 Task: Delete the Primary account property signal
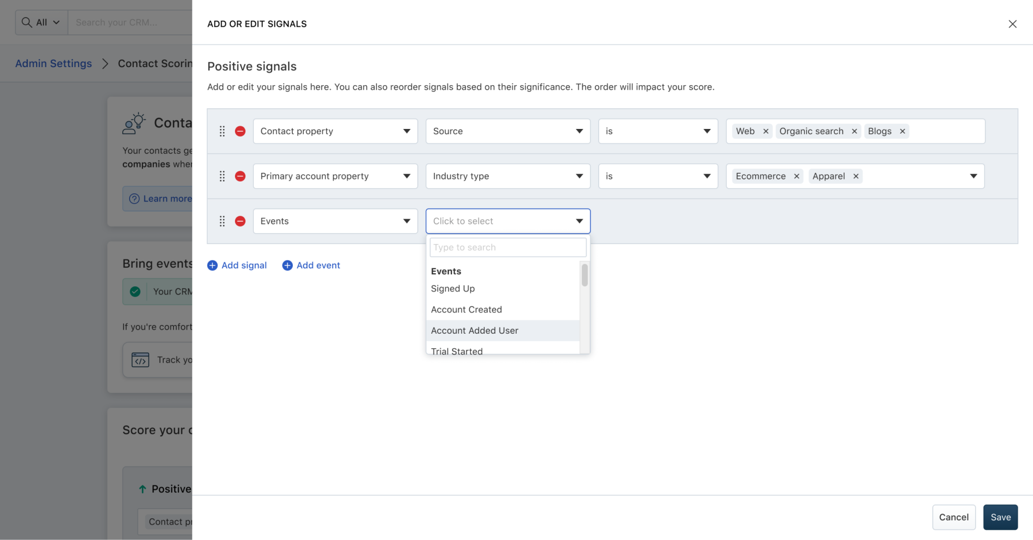click(240, 176)
